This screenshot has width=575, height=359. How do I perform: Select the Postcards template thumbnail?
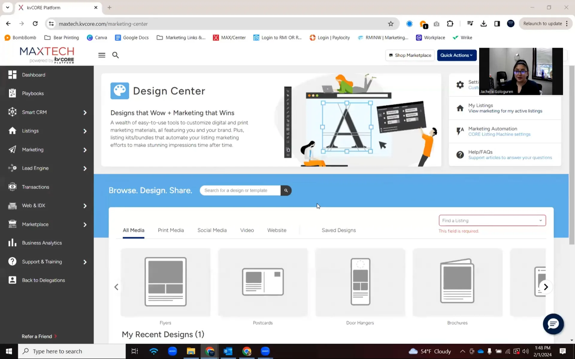[x=263, y=282]
